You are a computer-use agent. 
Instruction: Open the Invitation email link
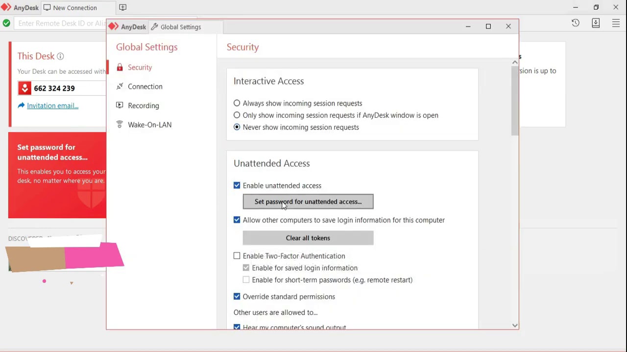pos(52,106)
